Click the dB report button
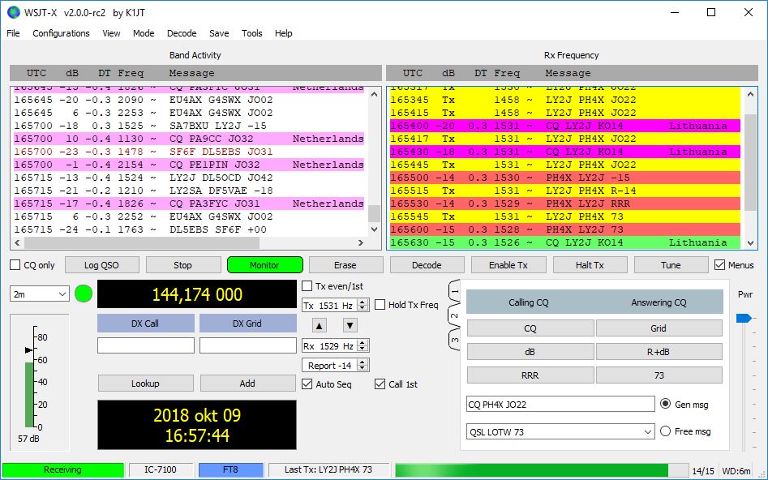 point(530,351)
